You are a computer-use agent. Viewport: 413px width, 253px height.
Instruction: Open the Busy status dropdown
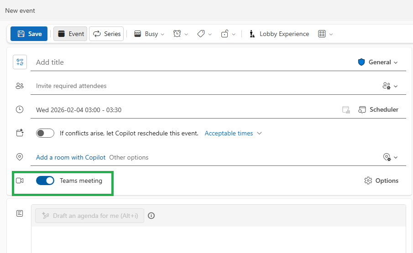(x=149, y=34)
